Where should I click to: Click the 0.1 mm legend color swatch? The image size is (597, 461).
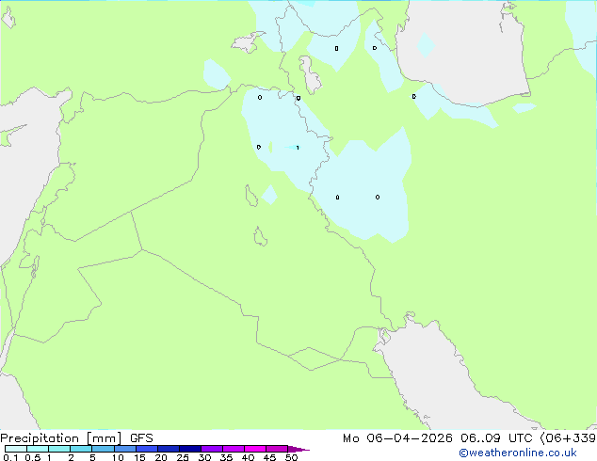point(16,449)
